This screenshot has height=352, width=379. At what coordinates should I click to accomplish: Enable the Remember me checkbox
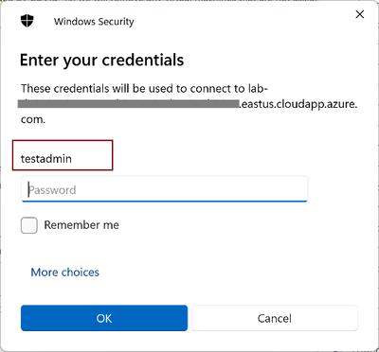[29, 225]
